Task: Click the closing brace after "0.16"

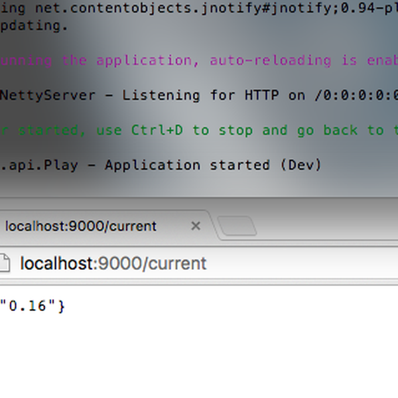Action: [x=62, y=306]
